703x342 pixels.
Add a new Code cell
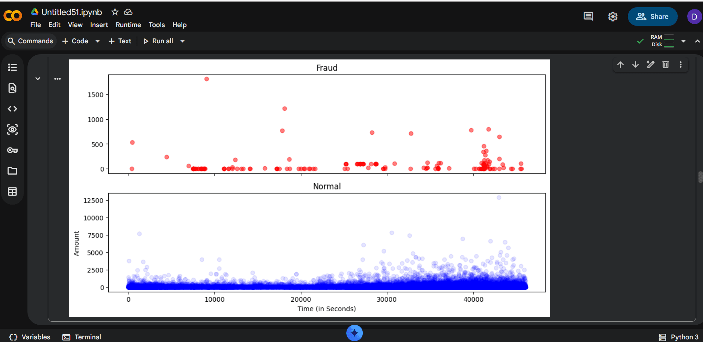tap(75, 41)
